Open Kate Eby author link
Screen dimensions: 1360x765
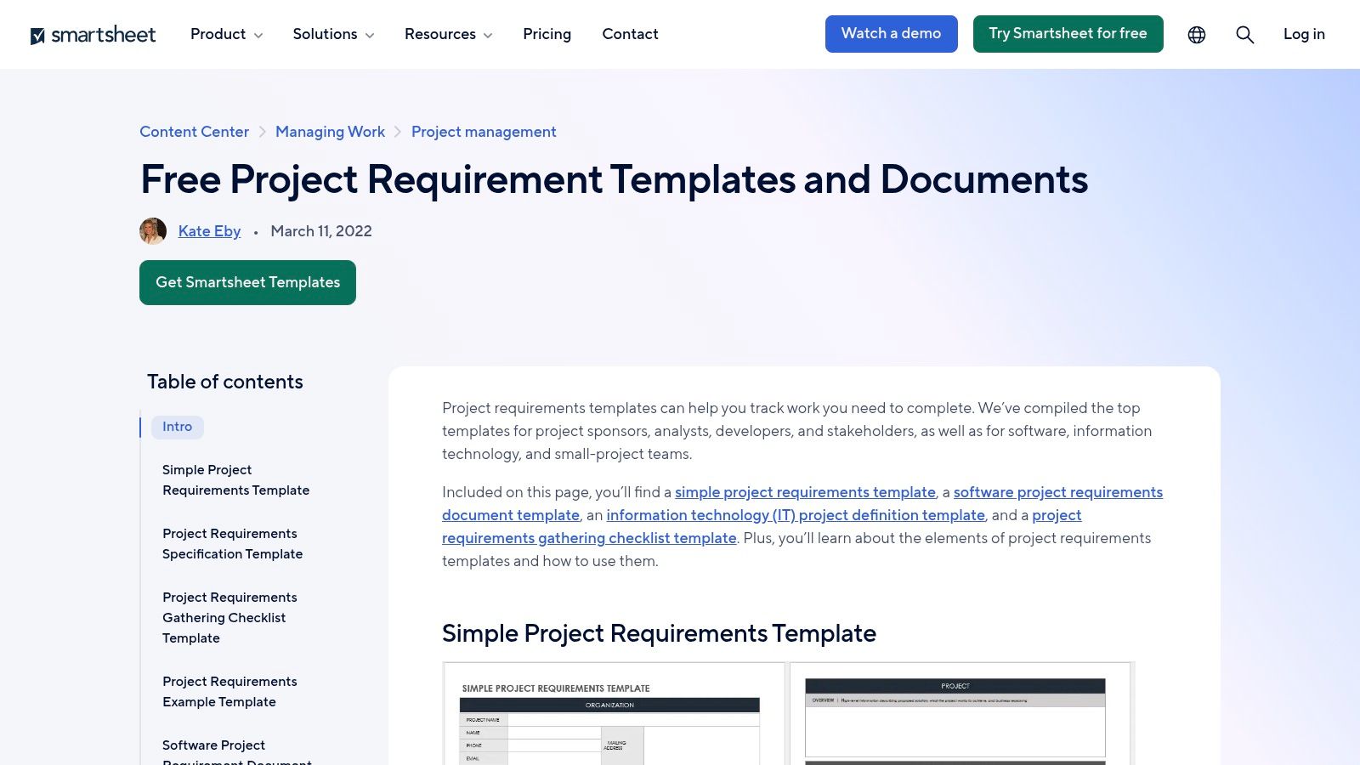(x=209, y=231)
